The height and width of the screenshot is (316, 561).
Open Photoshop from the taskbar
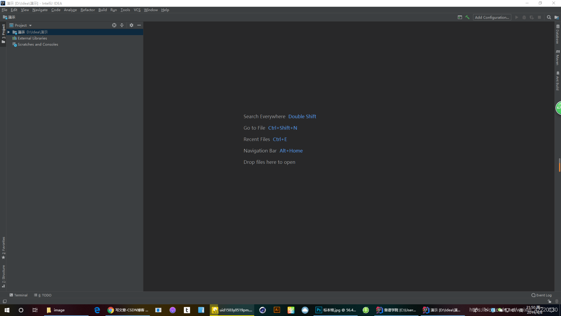335,310
